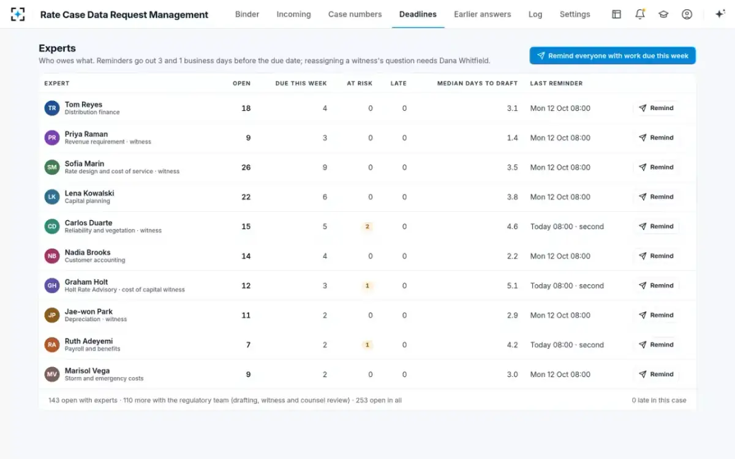Viewport: 735px width, 459px height.
Task: Open the notifications bell
Action: click(640, 14)
